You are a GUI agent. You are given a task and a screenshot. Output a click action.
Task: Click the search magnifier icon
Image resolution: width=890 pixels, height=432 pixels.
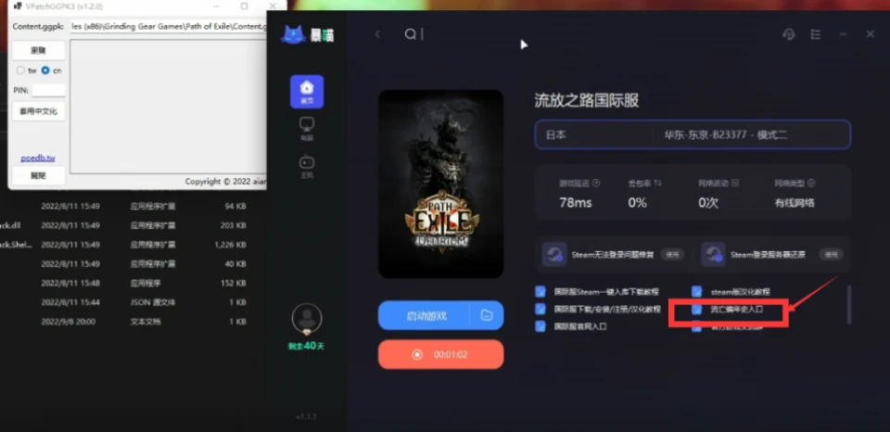pyautogui.click(x=410, y=34)
